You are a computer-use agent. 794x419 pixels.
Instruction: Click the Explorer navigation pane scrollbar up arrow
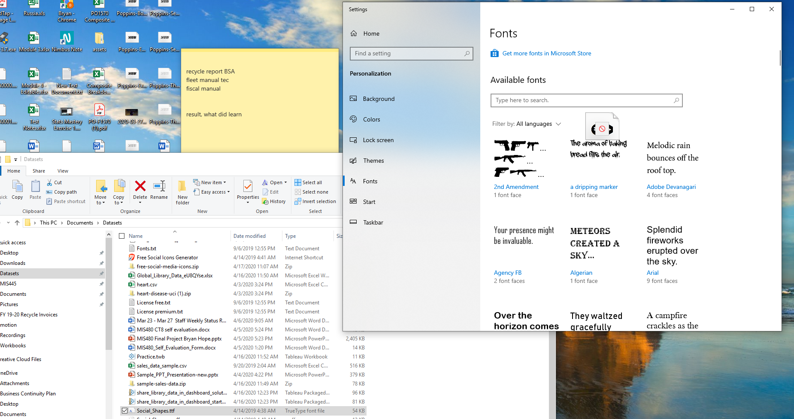(x=109, y=234)
